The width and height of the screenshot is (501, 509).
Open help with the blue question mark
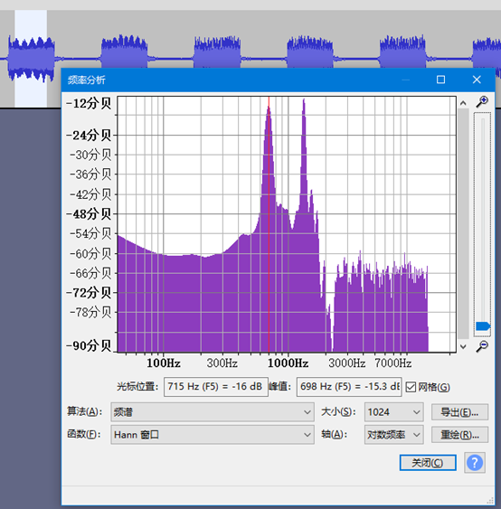475,463
